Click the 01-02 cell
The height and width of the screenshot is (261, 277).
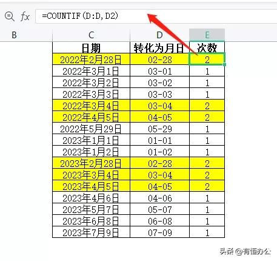point(159,151)
